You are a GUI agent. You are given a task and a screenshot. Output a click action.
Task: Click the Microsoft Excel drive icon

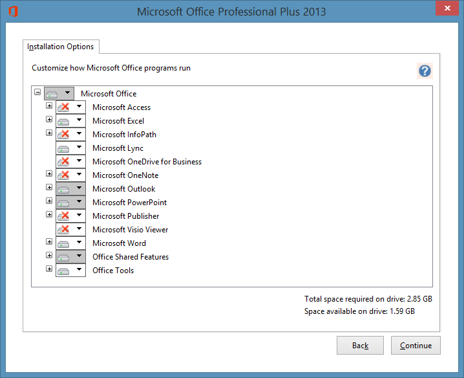coord(63,121)
